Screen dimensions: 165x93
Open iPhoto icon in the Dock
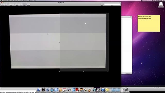pyautogui.click(x=82, y=90)
